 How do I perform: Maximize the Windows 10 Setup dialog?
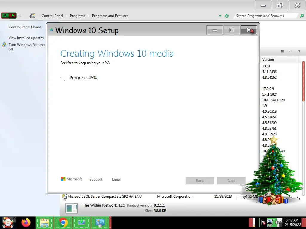(232, 30)
